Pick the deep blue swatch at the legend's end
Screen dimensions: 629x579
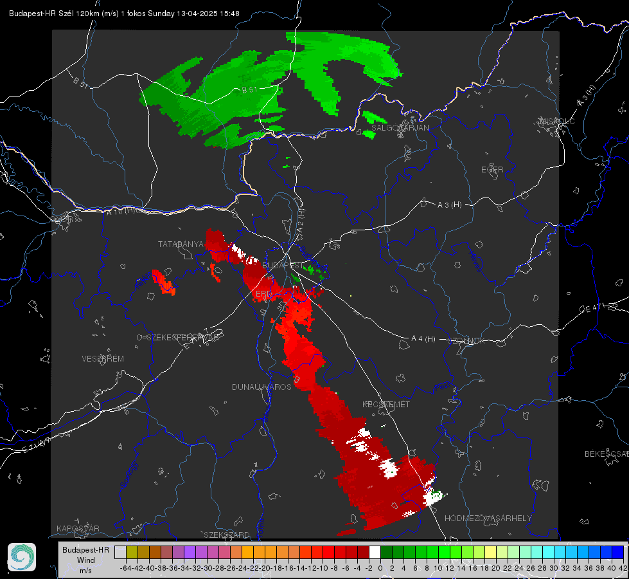click(618, 553)
